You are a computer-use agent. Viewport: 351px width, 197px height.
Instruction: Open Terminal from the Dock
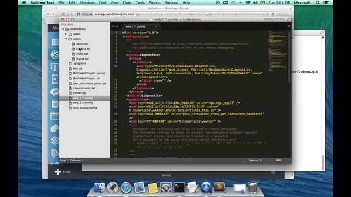pyautogui.click(x=179, y=187)
